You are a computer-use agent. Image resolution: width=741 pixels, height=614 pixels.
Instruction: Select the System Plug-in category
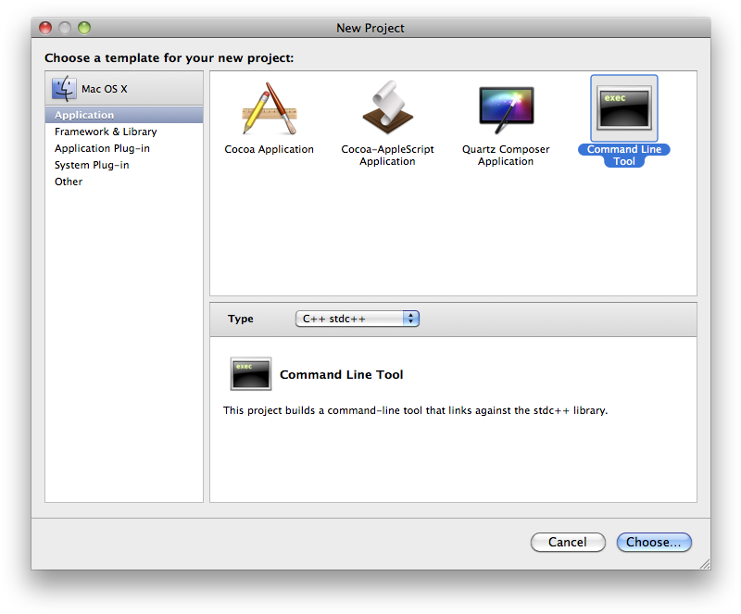click(x=124, y=165)
